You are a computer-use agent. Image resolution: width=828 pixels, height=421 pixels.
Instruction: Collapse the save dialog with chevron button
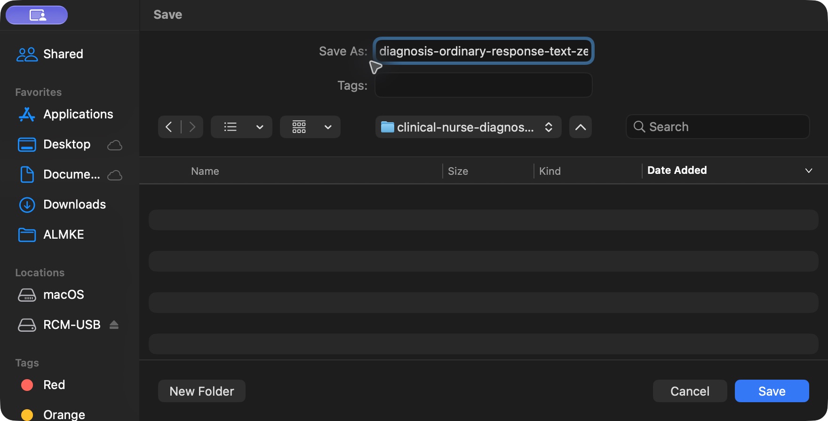coord(581,127)
